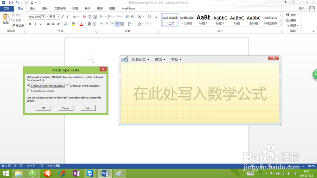This screenshot has width=317, height=178.
Task: Click 中文(中国) language in status bar
Action: tap(53, 166)
